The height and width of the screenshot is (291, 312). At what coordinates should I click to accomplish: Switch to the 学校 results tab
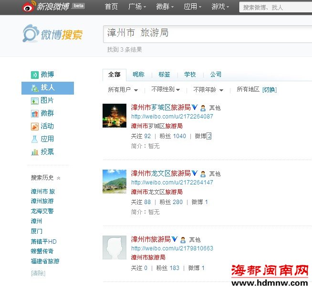click(x=190, y=75)
